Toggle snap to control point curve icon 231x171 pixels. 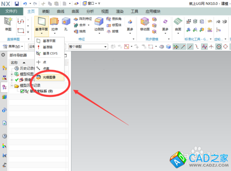point(197,47)
